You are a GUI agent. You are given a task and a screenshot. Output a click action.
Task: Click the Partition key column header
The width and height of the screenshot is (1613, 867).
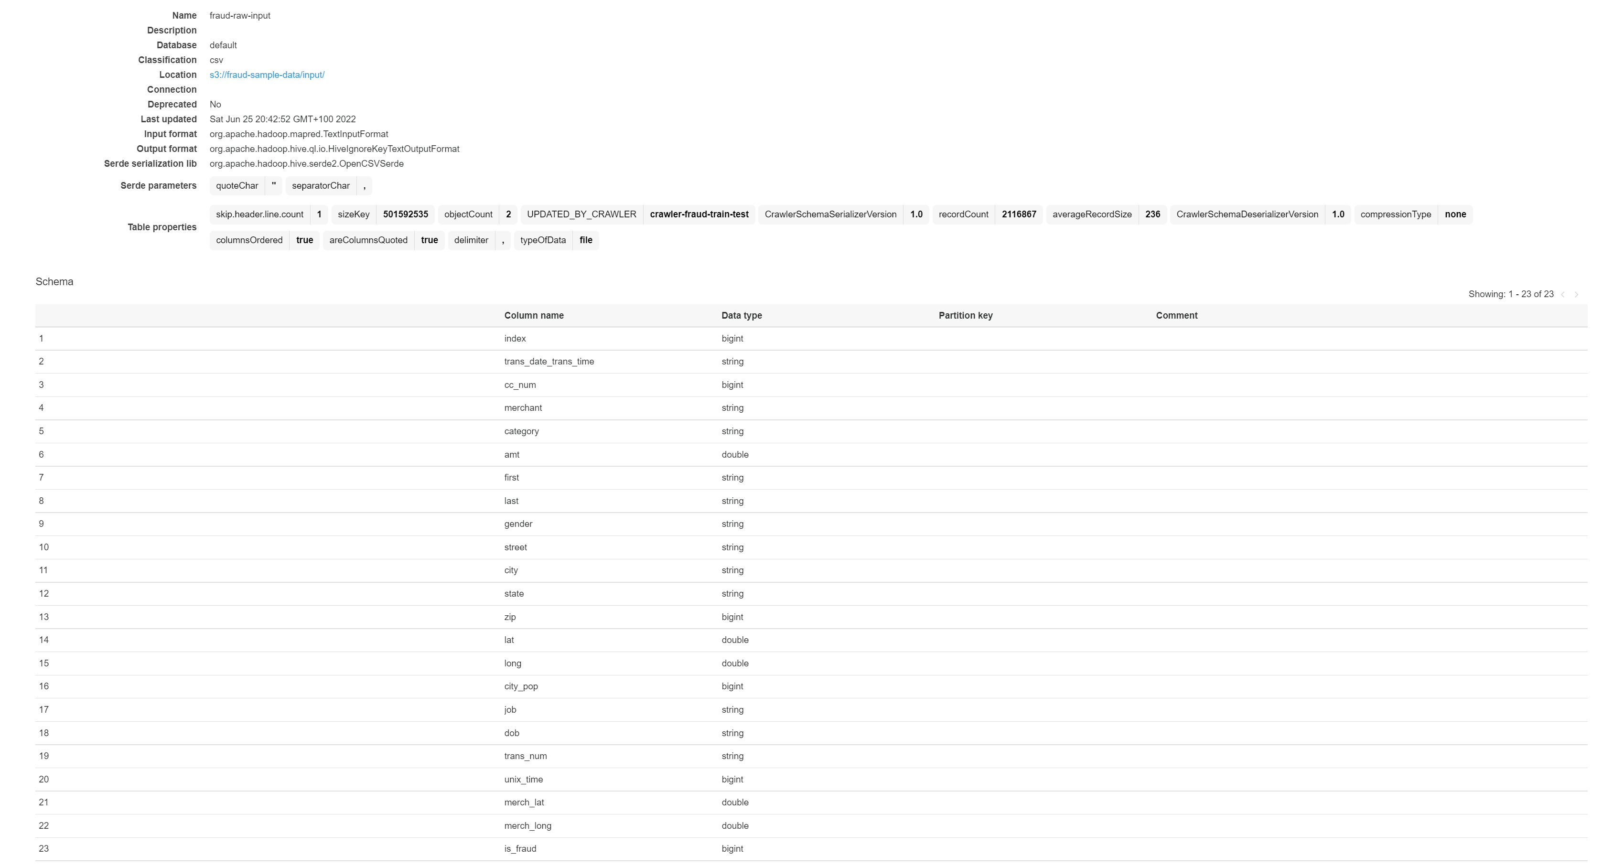coord(965,315)
